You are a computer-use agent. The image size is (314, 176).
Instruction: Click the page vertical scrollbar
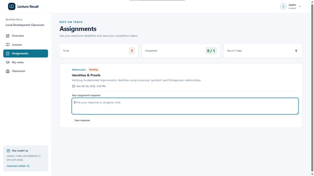(312, 88)
